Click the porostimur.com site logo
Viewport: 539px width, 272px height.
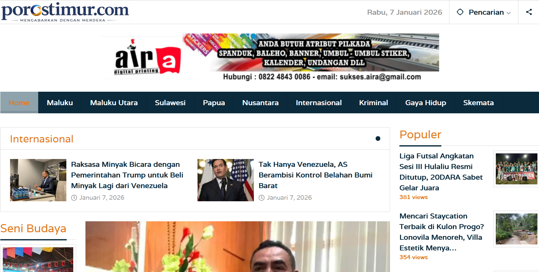coord(65,12)
